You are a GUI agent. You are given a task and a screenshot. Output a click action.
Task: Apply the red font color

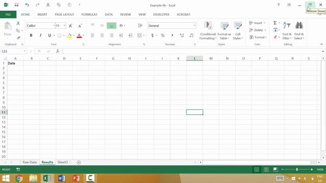coord(79,36)
